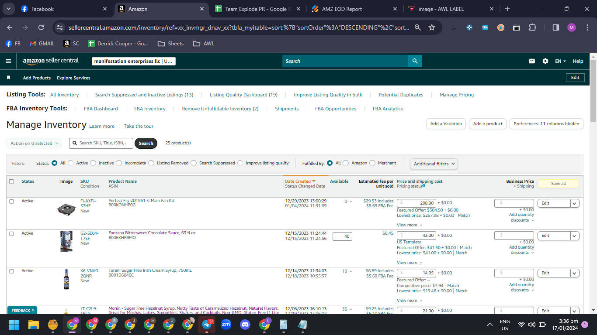Open the Additional filters dropdown
This screenshot has width=597, height=335.
click(434, 164)
